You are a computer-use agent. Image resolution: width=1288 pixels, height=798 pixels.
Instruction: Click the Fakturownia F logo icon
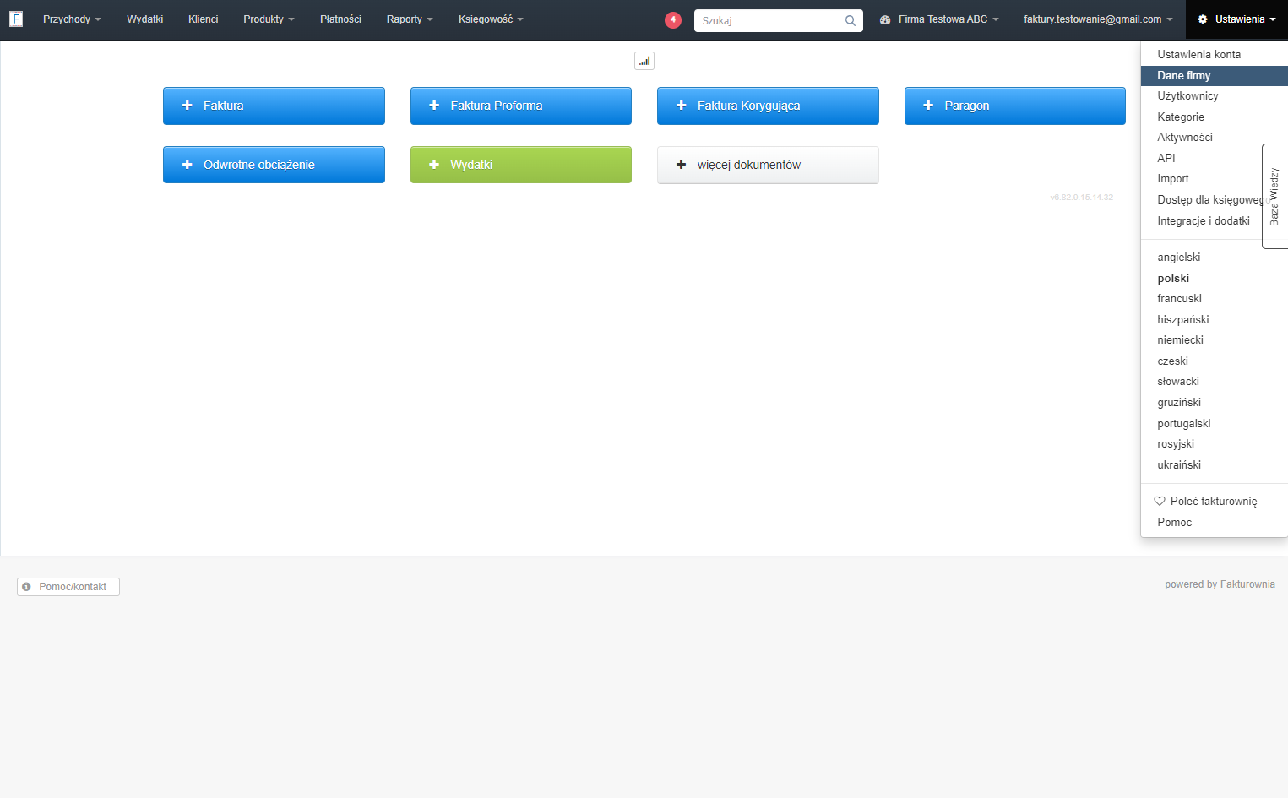16,19
